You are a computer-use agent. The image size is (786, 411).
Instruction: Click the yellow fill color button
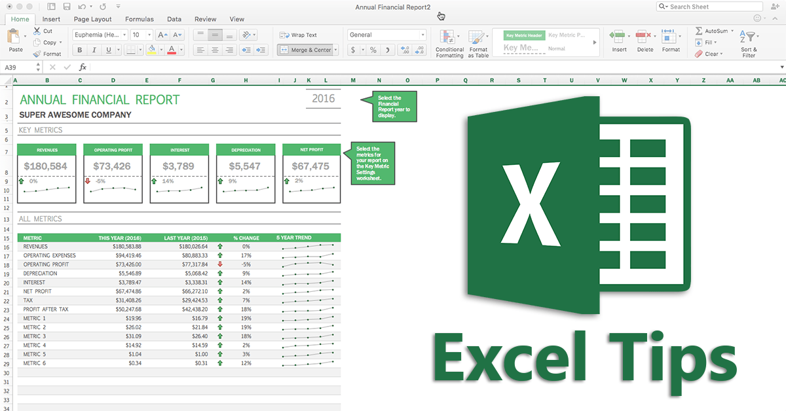[152, 50]
